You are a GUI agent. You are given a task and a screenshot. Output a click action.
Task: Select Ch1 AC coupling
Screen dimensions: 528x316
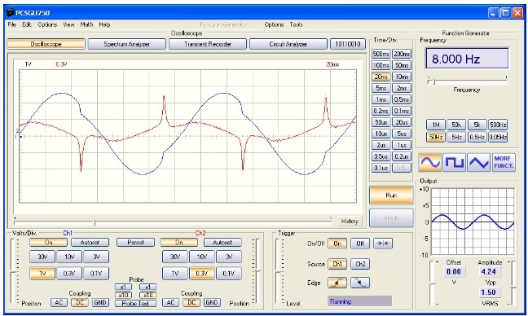(59, 302)
